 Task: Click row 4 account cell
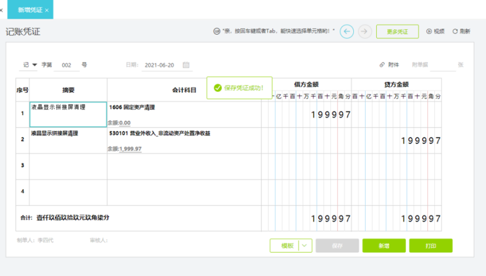tap(184, 193)
